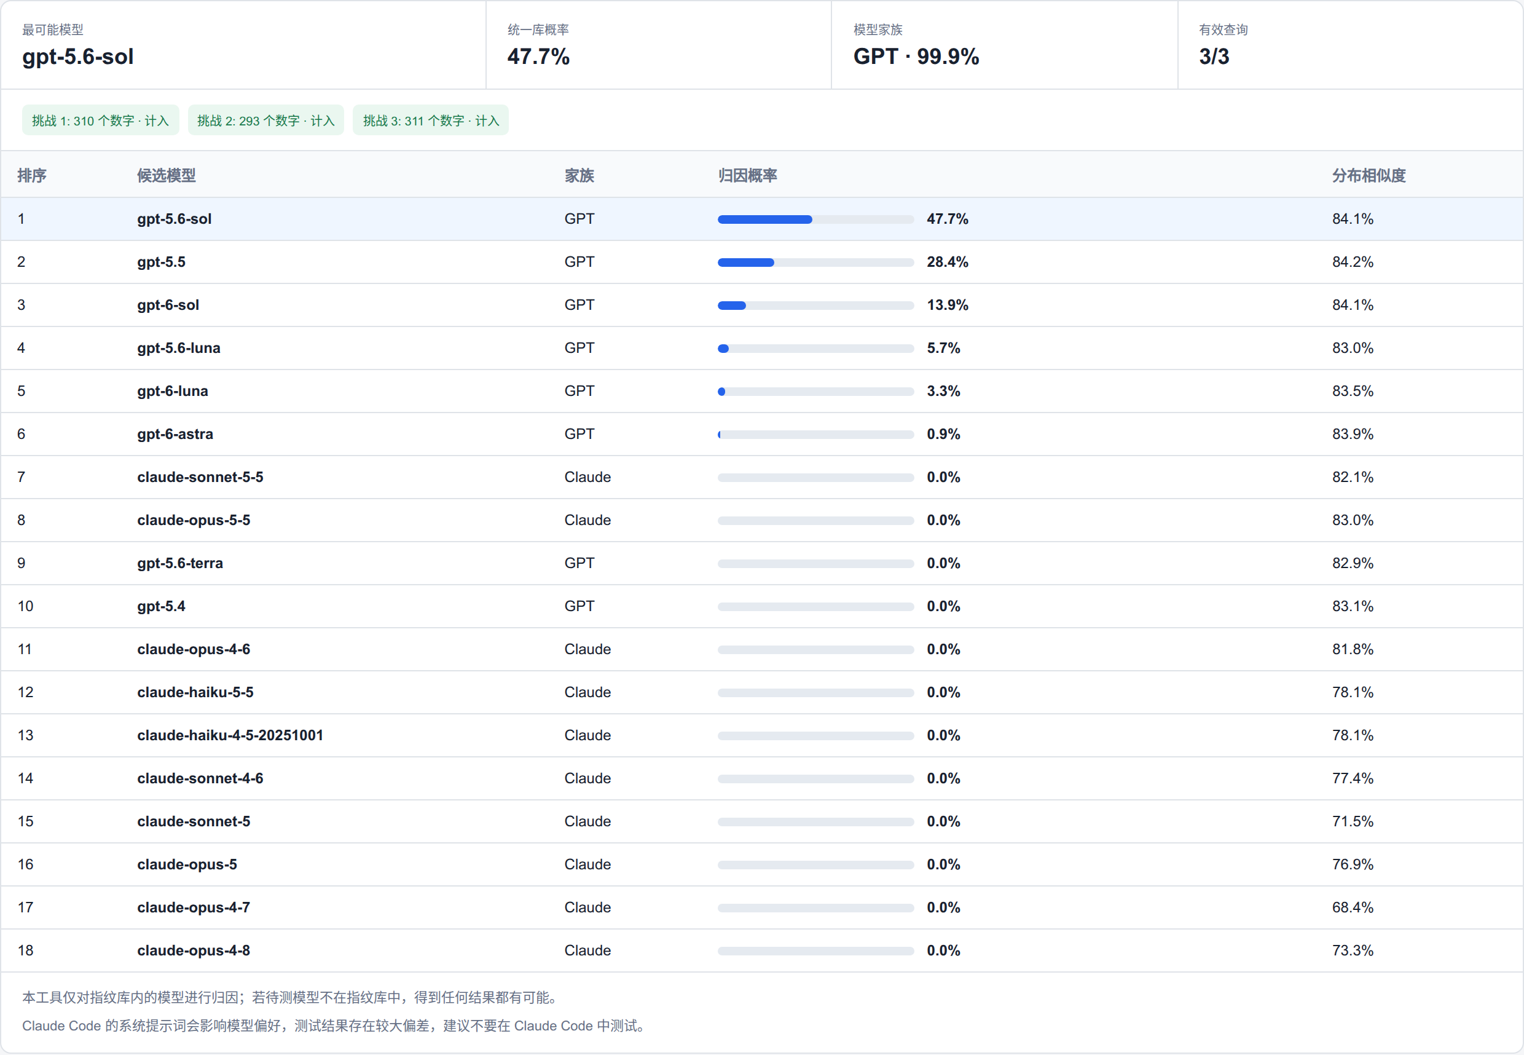
Task: Click the 47.7% probability bar for gpt-5.6-sol
Action: click(816, 219)
